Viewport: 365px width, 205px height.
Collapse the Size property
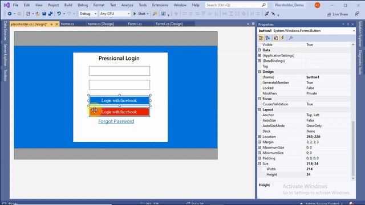pos(259,163)
